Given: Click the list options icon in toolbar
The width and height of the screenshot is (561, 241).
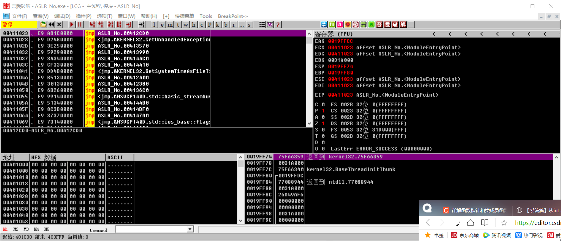Looking at the screenshot, I should tap(262, 24).
